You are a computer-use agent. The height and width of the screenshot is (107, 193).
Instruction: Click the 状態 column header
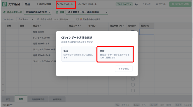(x=12, y=26)
